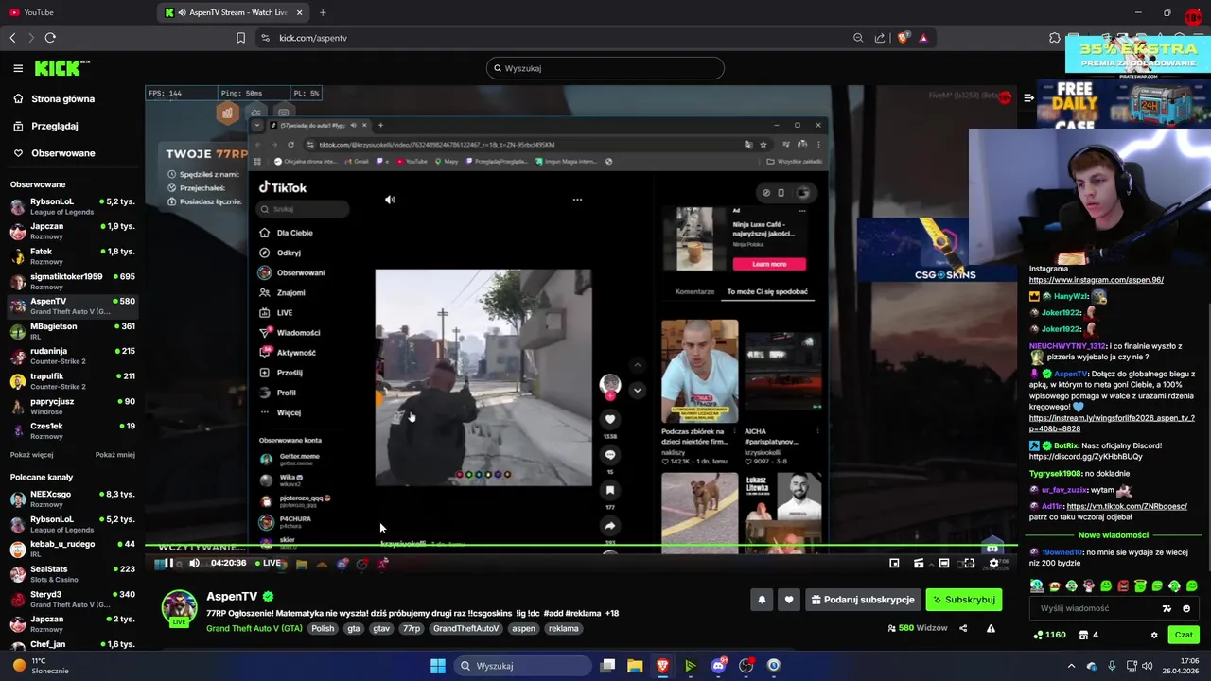Collapse list with Pokaż mniej
Screen dimensions: 1211x681
(x=115, y=455)
